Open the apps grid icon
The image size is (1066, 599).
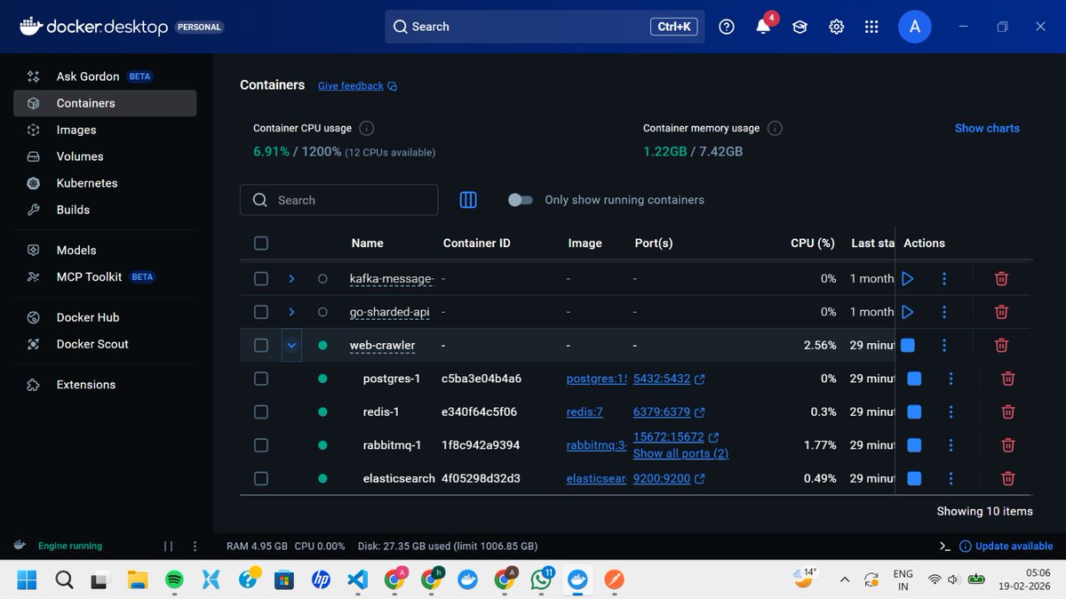pos(871,27)
